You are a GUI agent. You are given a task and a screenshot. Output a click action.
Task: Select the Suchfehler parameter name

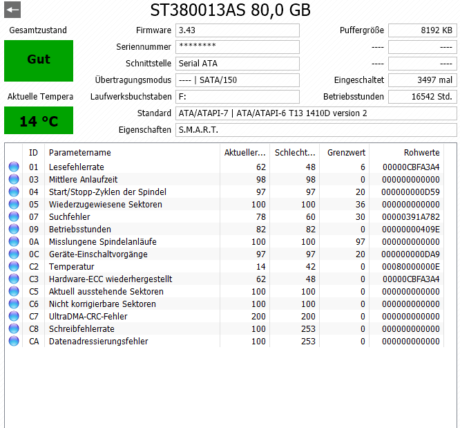point(70,217)
